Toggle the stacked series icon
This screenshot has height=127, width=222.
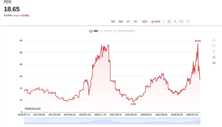(214, 63)
